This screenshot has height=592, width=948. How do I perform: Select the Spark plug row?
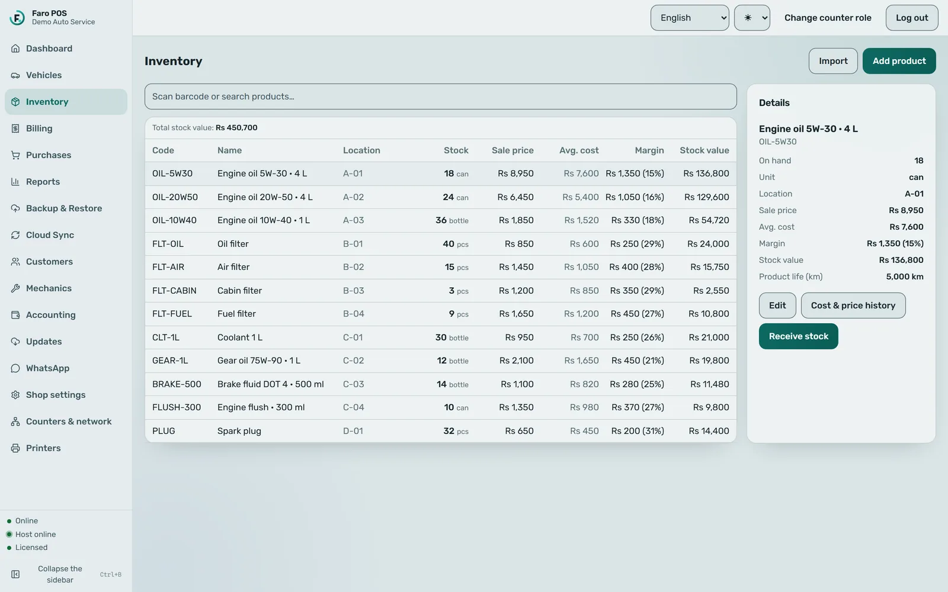pyautogui.click(x=441, y=431)
